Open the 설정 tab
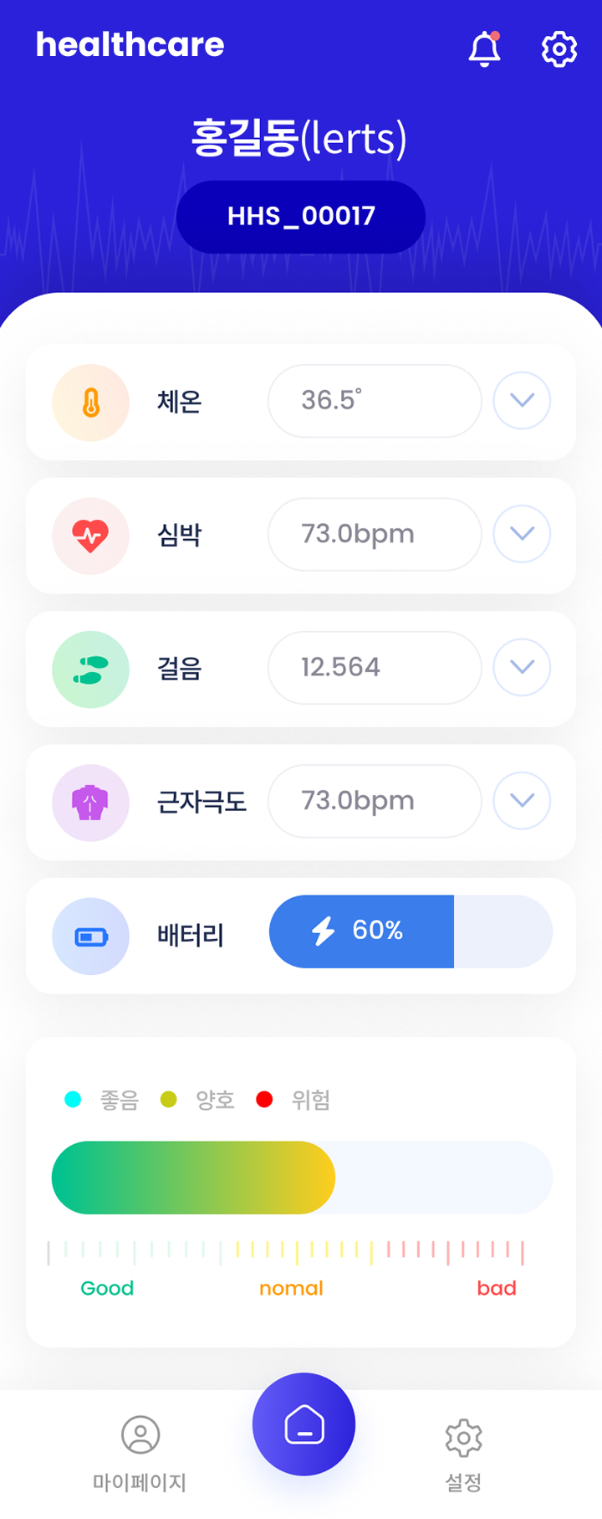The height and width of the screenshot is (1519, 602). (463, 1455)
